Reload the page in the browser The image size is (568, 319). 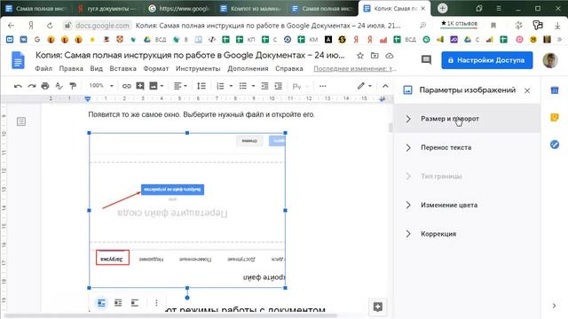click(x=50, y=26)
